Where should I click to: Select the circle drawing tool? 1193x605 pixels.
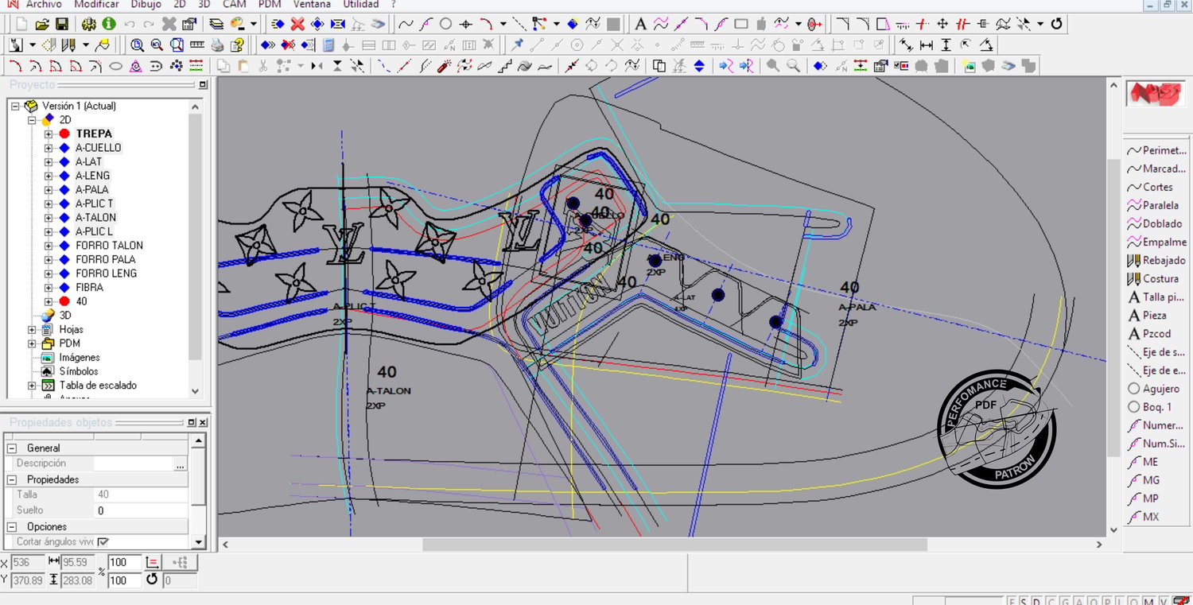pyautogui.click(x=446, y=24)
